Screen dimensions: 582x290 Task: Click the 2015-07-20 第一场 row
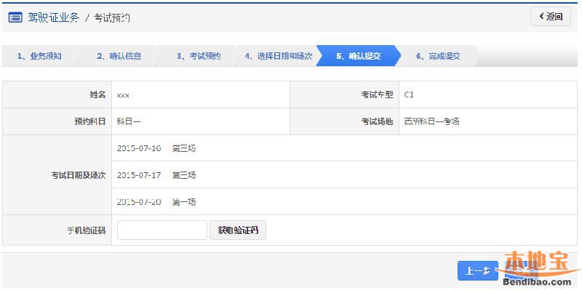coord(344,202)
